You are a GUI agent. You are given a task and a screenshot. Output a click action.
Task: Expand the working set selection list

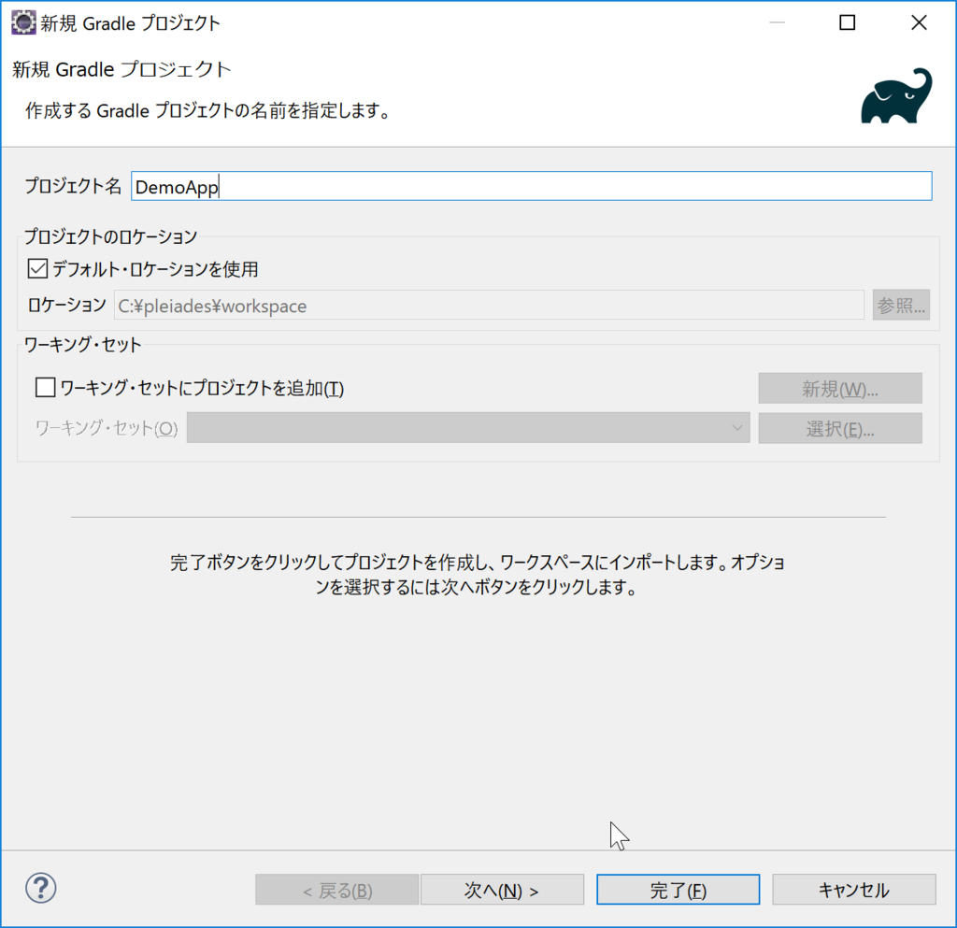737,428
